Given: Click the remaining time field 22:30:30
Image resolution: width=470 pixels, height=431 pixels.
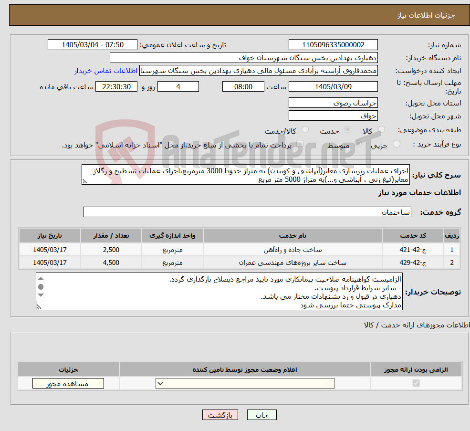Looking at the screenshot, I should 116,87.
